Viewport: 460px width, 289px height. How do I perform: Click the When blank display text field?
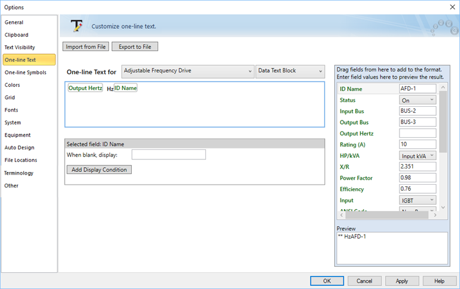168,155
